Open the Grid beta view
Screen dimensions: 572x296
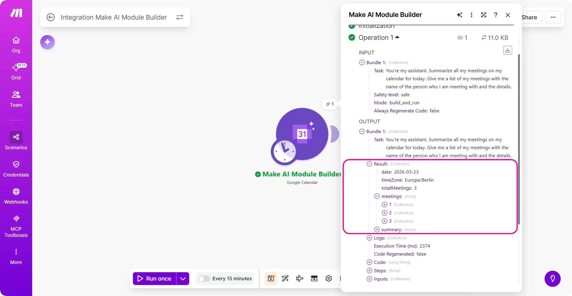(x=16, y=72)
